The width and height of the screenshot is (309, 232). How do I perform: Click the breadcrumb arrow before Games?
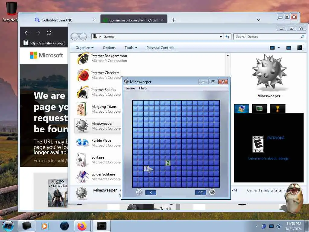pyautogui.click(x=100, y=37)
